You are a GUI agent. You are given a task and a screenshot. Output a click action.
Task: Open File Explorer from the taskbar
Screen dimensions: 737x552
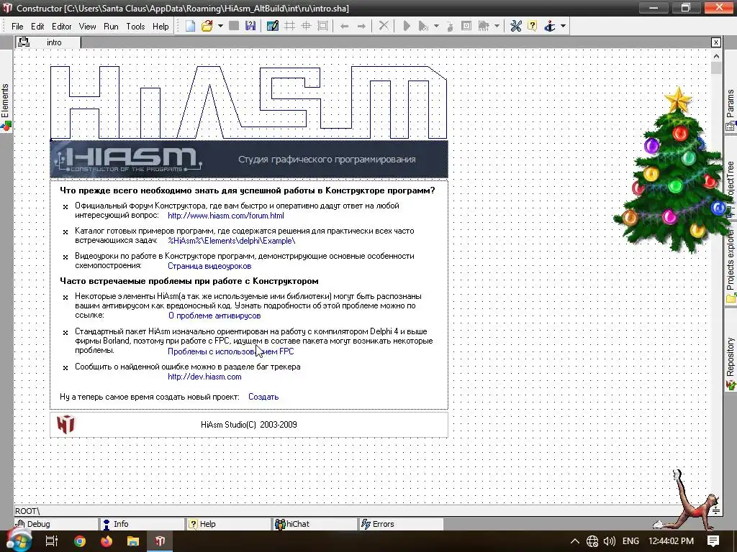pyautogui.click(x=133, y=541)
